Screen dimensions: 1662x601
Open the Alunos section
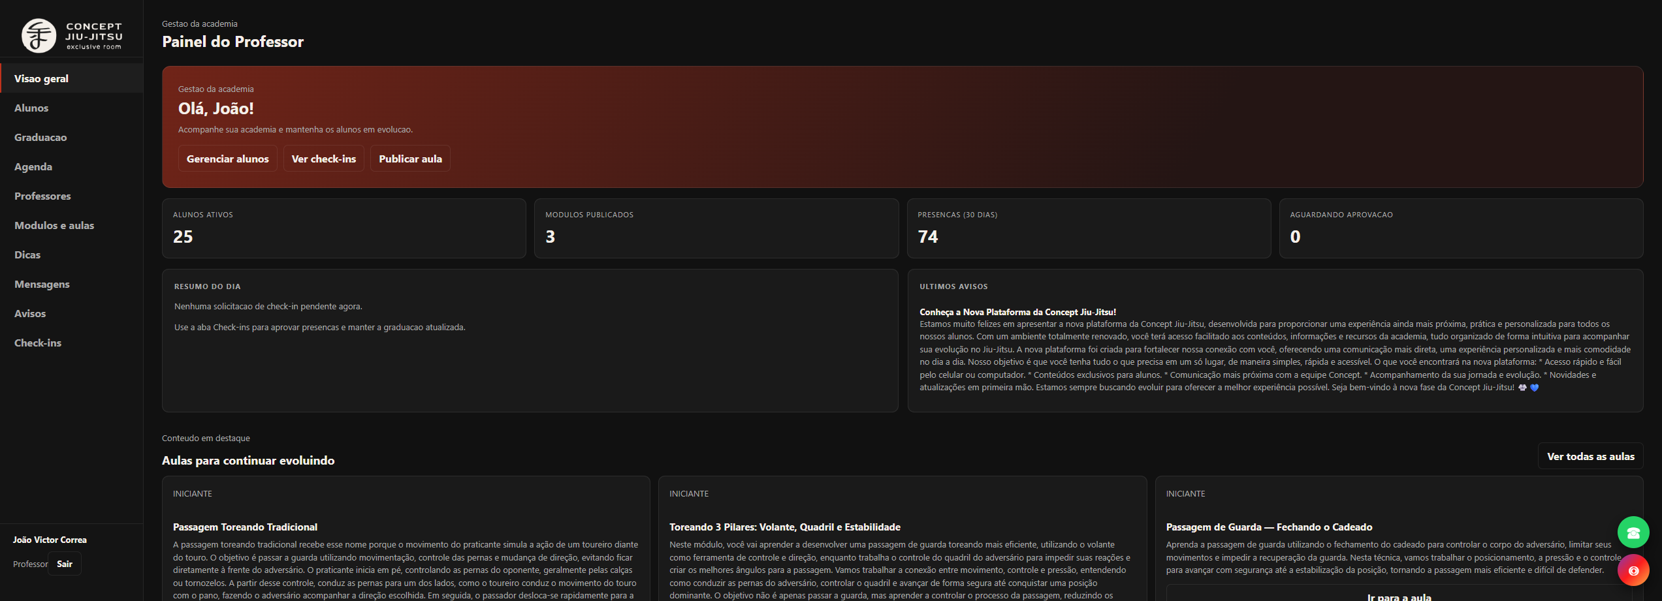72,108
